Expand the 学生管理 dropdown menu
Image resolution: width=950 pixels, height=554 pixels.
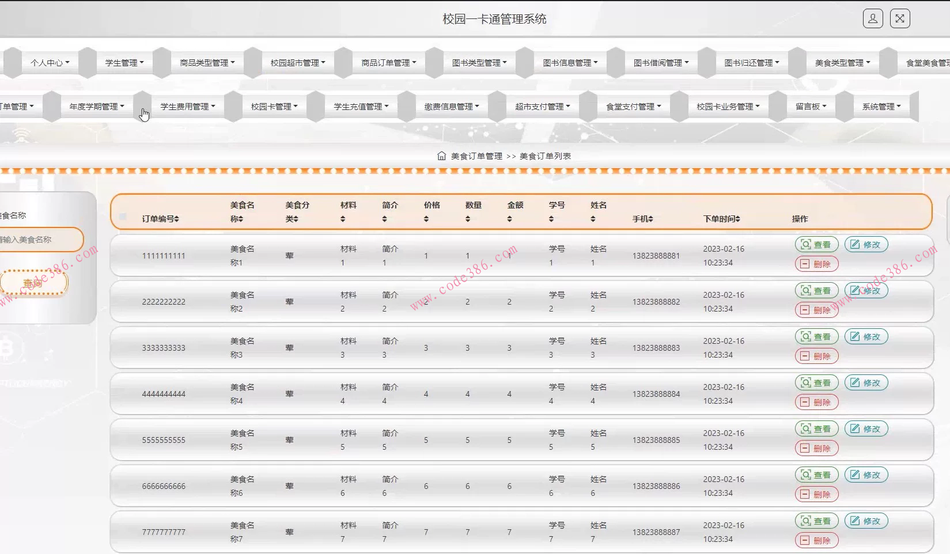(x=124, y=63)
